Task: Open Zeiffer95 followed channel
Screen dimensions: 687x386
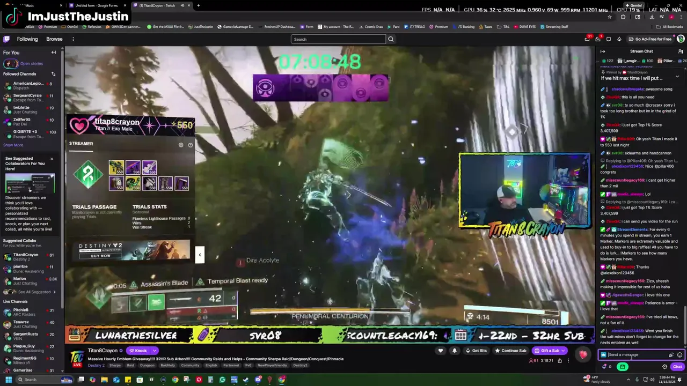Action: 30,122
